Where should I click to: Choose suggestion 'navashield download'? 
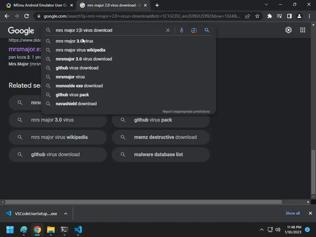click(128, 104)
